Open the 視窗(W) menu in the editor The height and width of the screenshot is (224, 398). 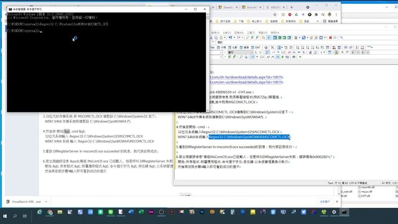[262, 33]
